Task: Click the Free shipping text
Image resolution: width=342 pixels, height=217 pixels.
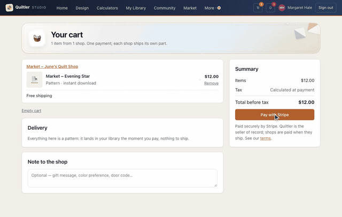Action: (39, 95)
